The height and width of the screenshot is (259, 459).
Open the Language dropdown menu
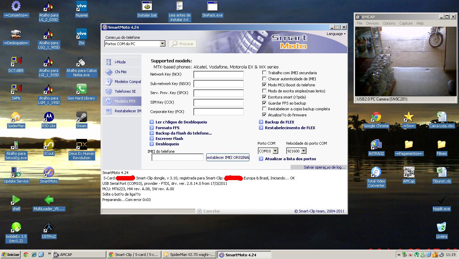point(336,34)
